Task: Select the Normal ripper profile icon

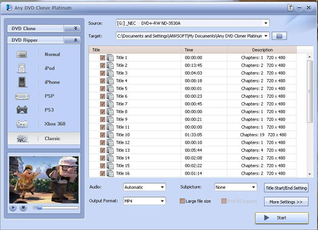Action: click(22, 54)
